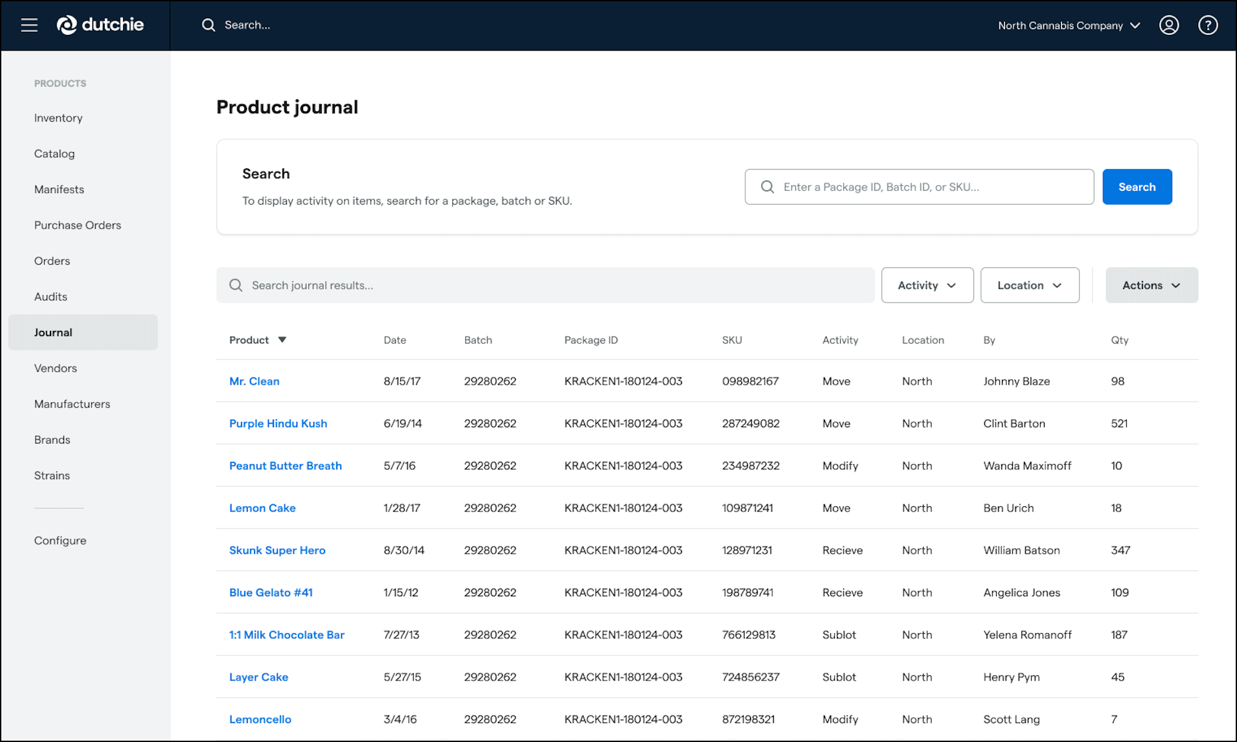Click the help question mark icon
1237x742 pixels.
pyautogui.click(x=1208, y=25)
